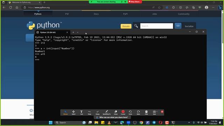Click the GO search button
This screenshot has width=224, height=126.
point(178,26)
